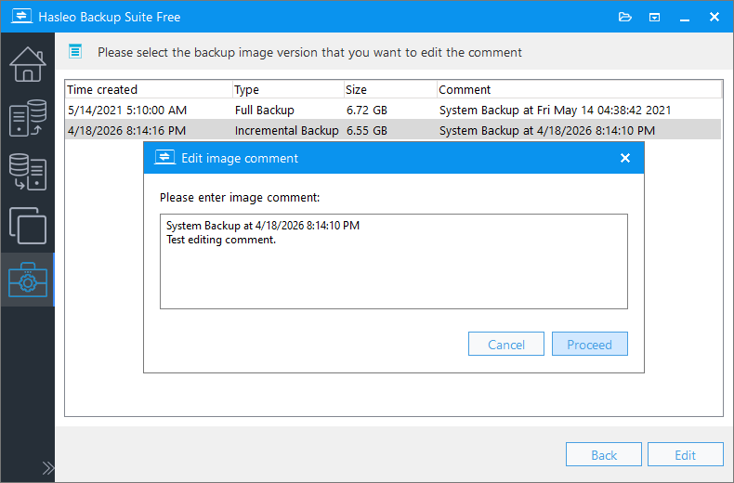This screenshot has width=734, height=483.
Task: Click the open folder icon in title bar
Action: (x=625, y=18)
